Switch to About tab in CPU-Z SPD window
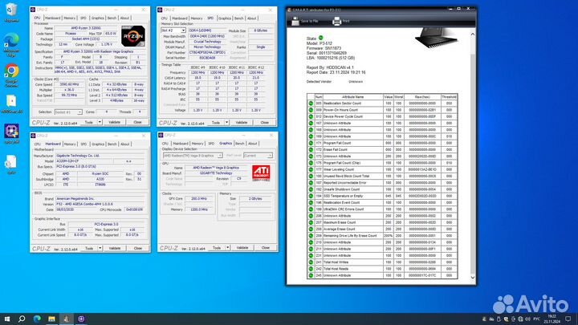The width and height of the screenshot is (578, 325). pyautogui.click(x=252, y=18)
